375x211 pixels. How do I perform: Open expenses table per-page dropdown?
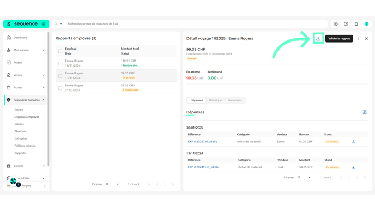click(304, 178)
